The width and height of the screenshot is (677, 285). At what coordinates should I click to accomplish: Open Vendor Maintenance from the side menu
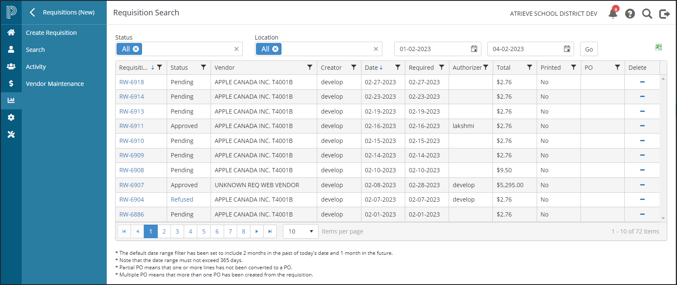[55, 84]
